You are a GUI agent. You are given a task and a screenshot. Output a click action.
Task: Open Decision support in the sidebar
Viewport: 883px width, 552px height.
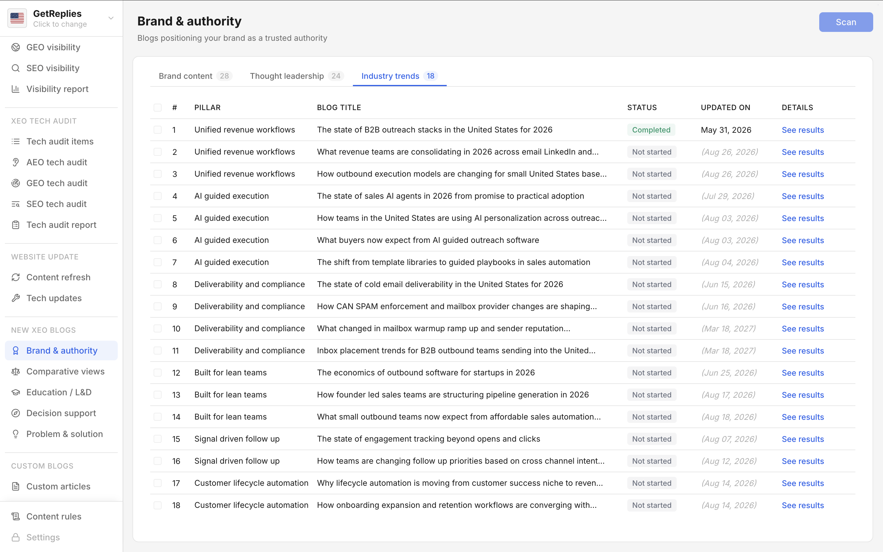point(61,413)
